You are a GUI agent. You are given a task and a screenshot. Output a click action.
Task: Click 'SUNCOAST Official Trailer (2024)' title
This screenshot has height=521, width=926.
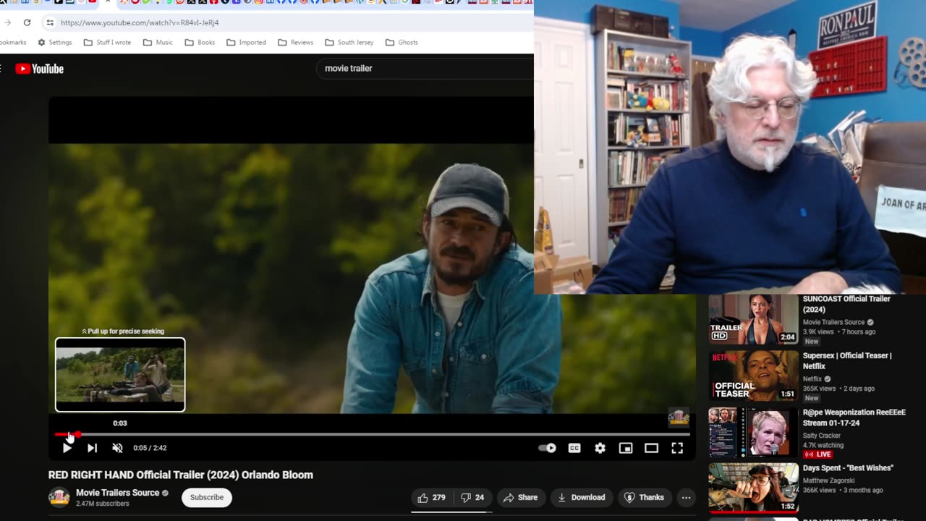pos(846,304)
